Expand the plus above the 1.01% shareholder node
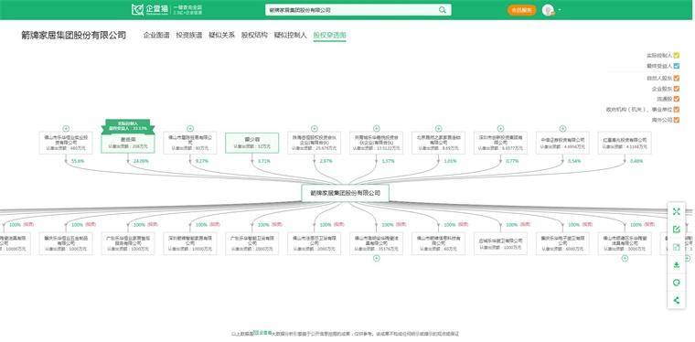Image resolution: width=695 pixels, height=342 pixels. [x=438, y=129]
